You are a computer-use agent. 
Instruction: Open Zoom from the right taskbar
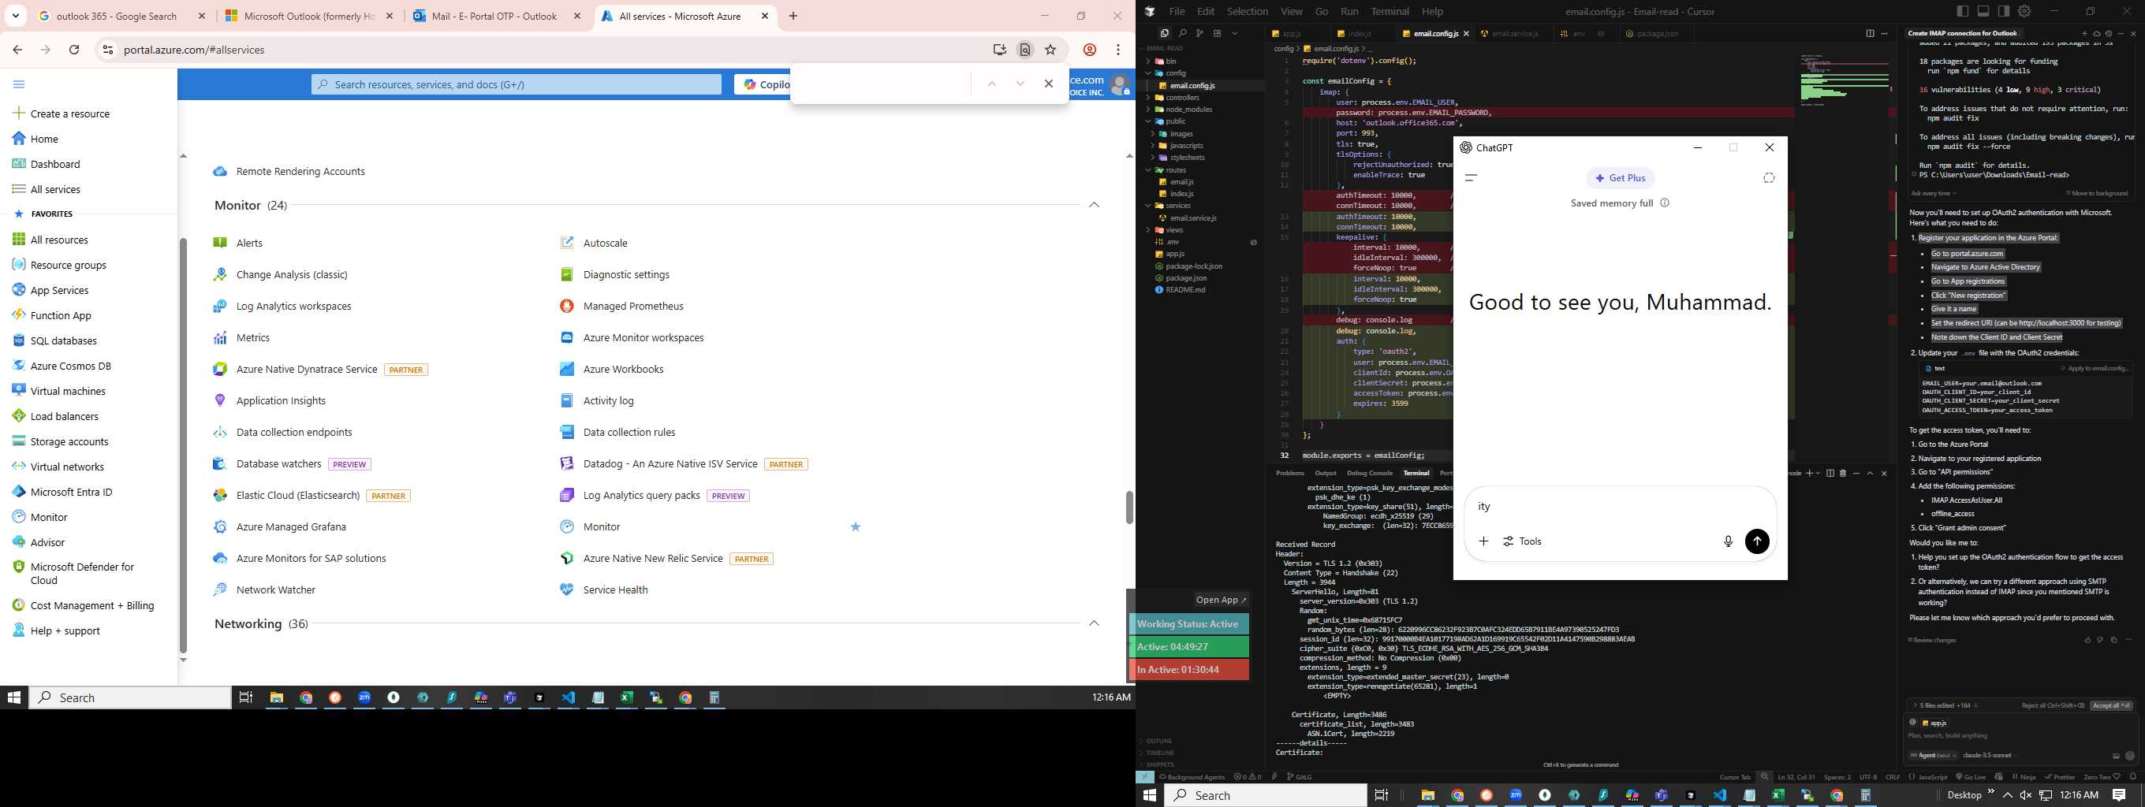tap(1516, 795)
